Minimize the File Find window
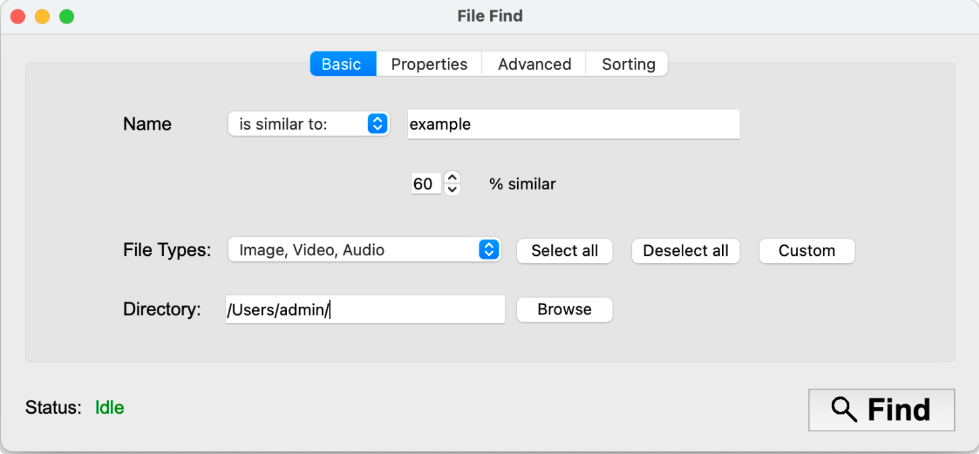This screenshot has height=454, width=979. [x=42, y=17]
